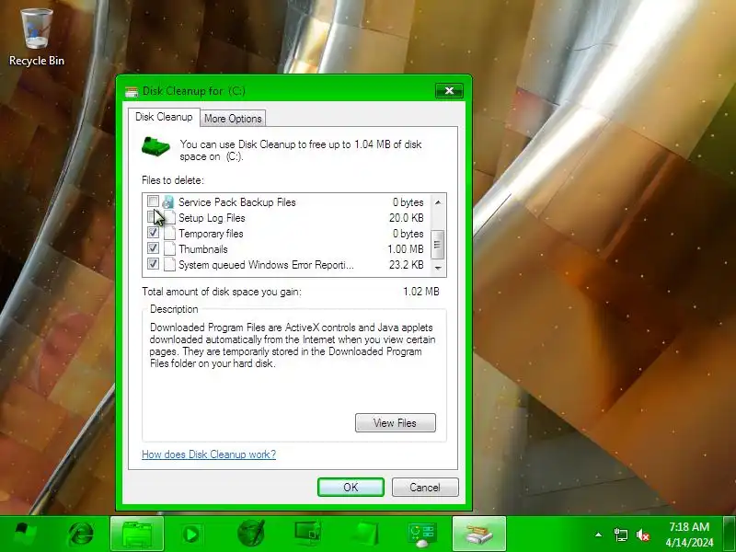Close the Disk Cleanup dialog
This screenshot has height=552, width=736.
(x=449, y=90)
